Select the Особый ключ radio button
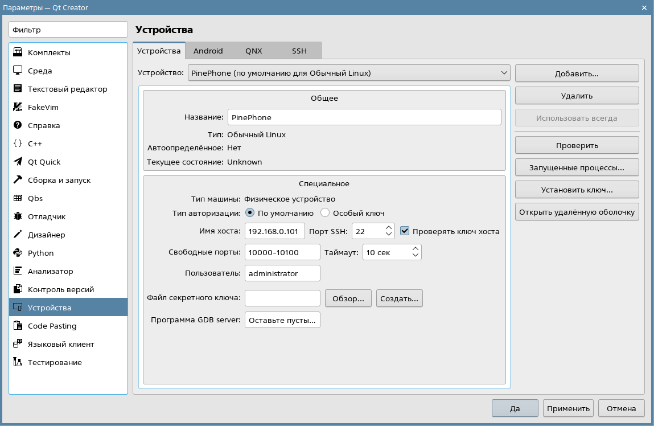The height and width of the screenshot is (426, 654). 326,213
